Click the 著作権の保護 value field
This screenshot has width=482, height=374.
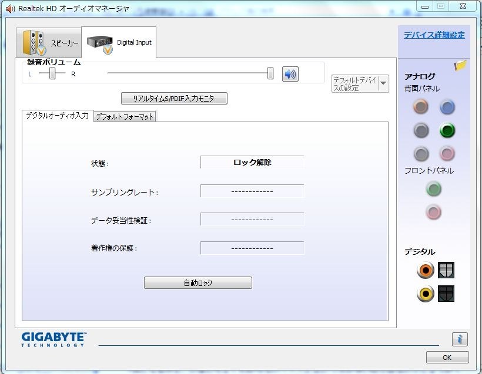click(252, 248)
